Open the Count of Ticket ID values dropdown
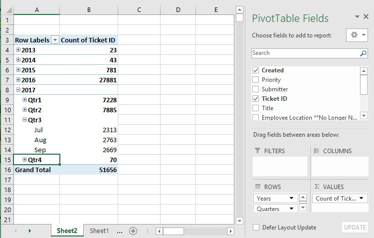 [362, 199]
